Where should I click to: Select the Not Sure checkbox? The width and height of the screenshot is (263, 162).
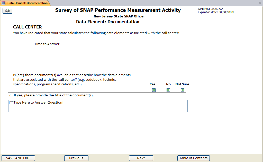183,90
